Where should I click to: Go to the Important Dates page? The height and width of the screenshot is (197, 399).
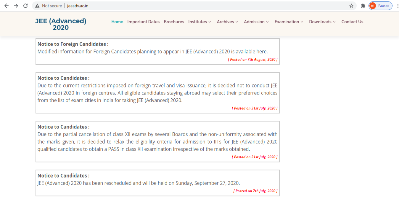click(143, 22)
